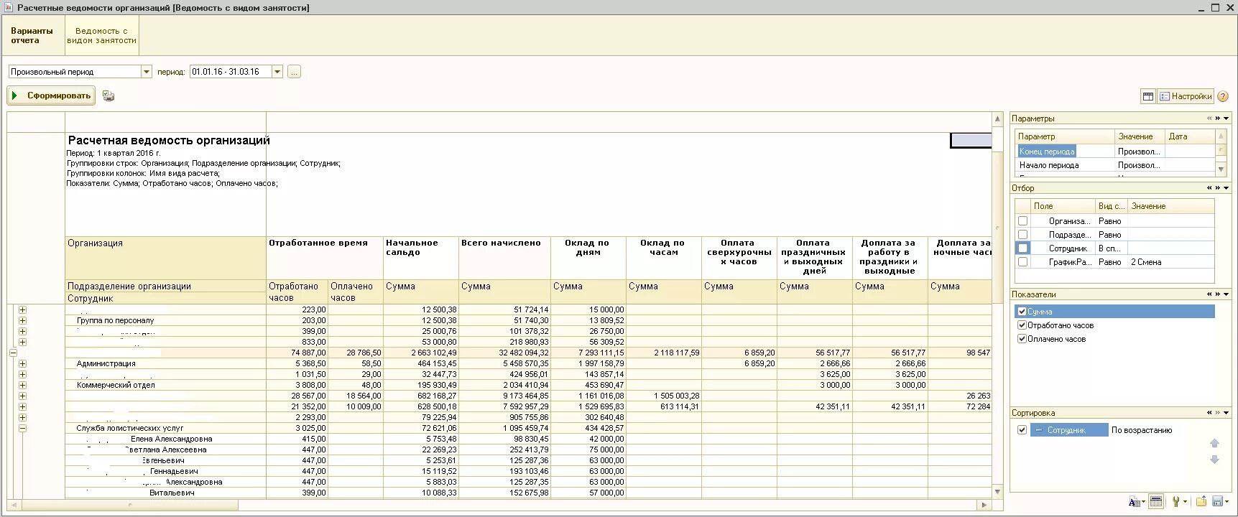Click the floppy disk save settings icon
The image size is (1238, 517).
click(x=1217, y=500)
